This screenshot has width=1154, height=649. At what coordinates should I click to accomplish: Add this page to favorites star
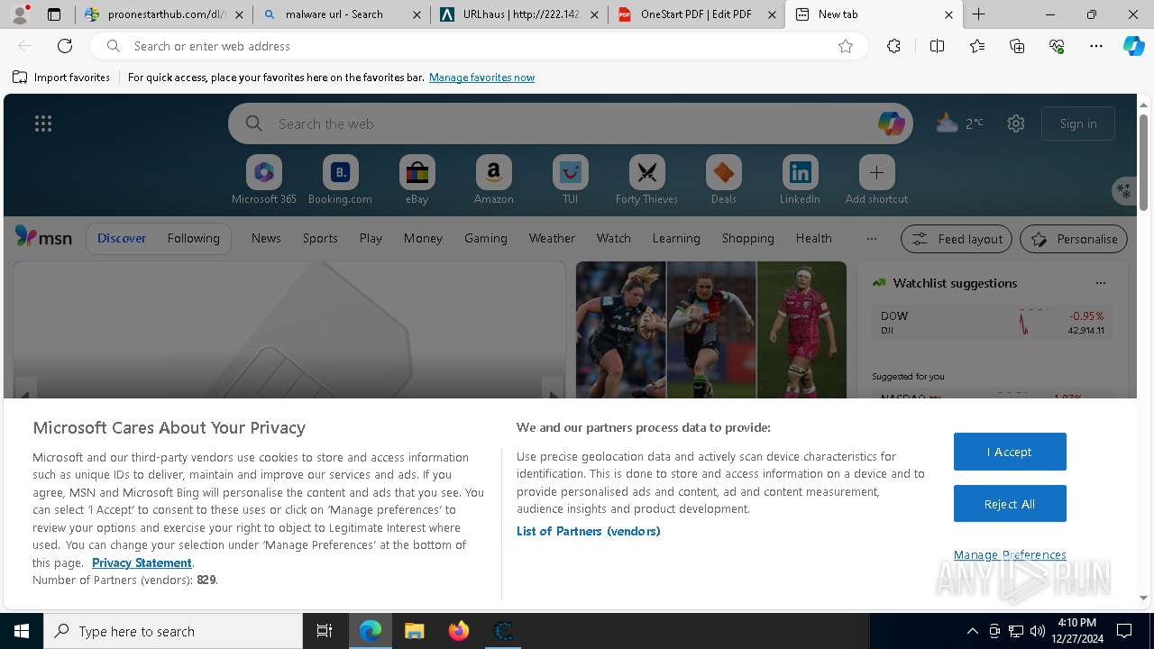(846, 46)
